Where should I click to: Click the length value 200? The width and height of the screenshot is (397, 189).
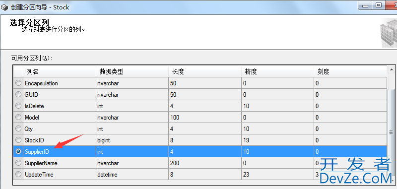[x=205, y=163]
